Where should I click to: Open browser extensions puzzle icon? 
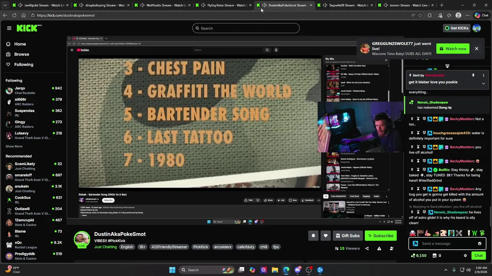[x=429, y=15]
